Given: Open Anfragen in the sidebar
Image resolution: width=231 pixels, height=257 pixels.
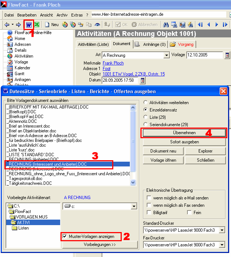Looking at the screenshot, I should (x=19, y=80).
